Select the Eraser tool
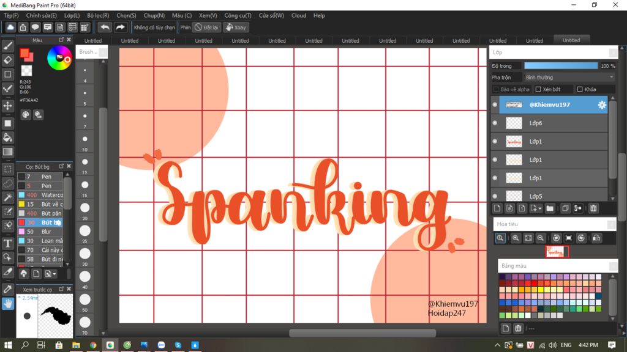 [x=7, y=60]
